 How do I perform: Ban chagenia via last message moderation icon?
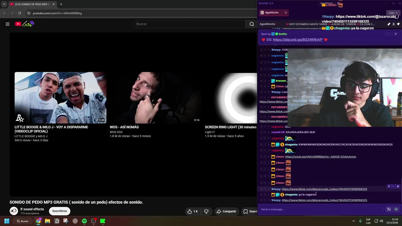coord(261,195)
